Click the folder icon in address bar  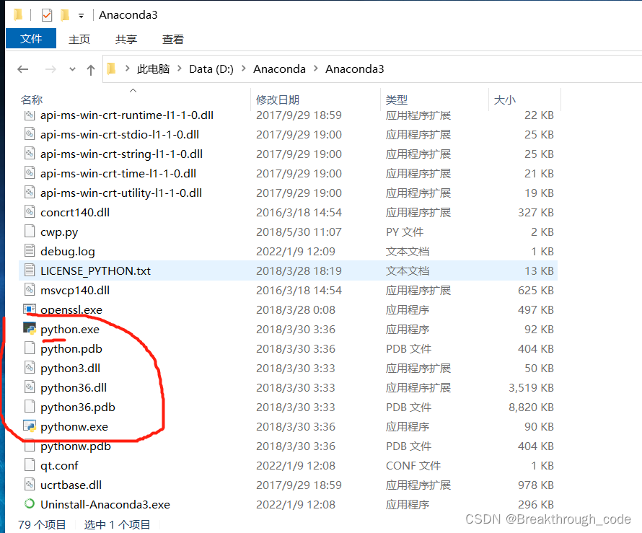pyautogui.click(x=111, y=69)
